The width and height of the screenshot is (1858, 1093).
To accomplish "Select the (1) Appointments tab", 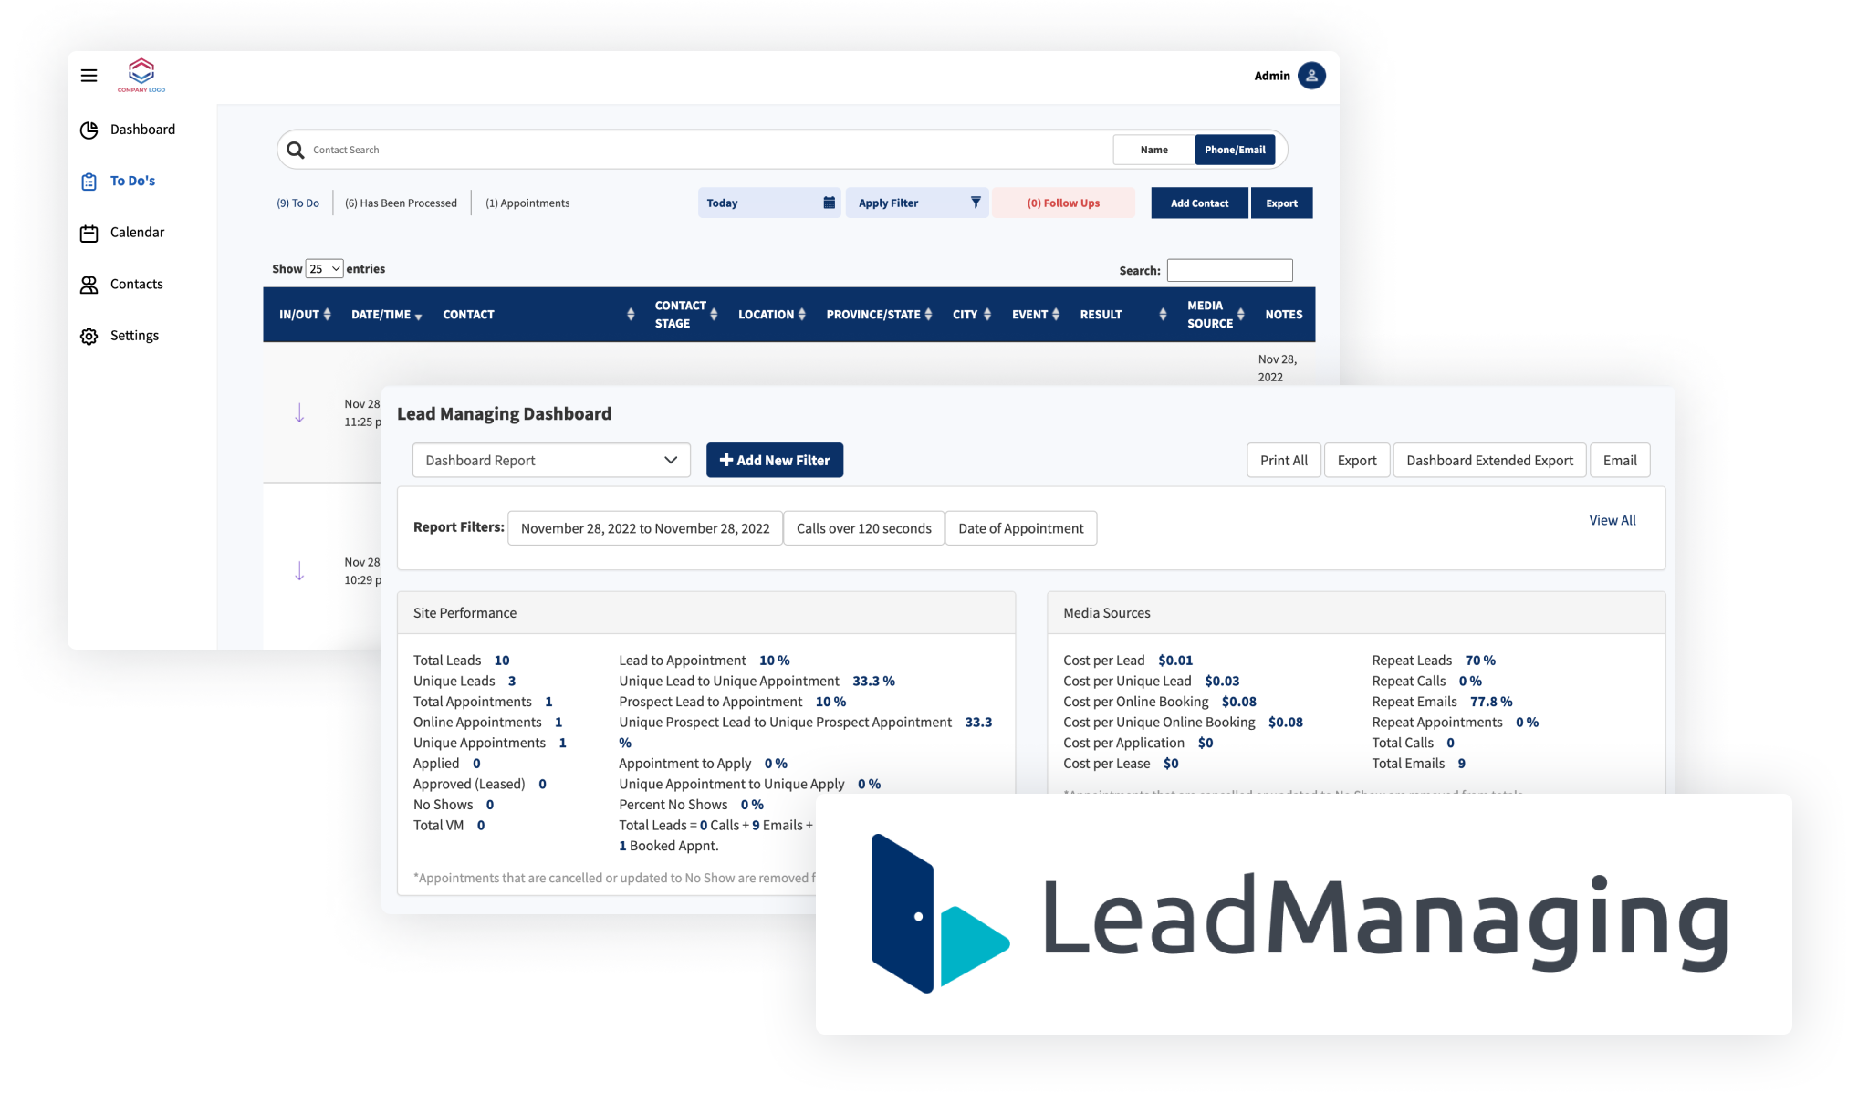I will tap(527, 203).
